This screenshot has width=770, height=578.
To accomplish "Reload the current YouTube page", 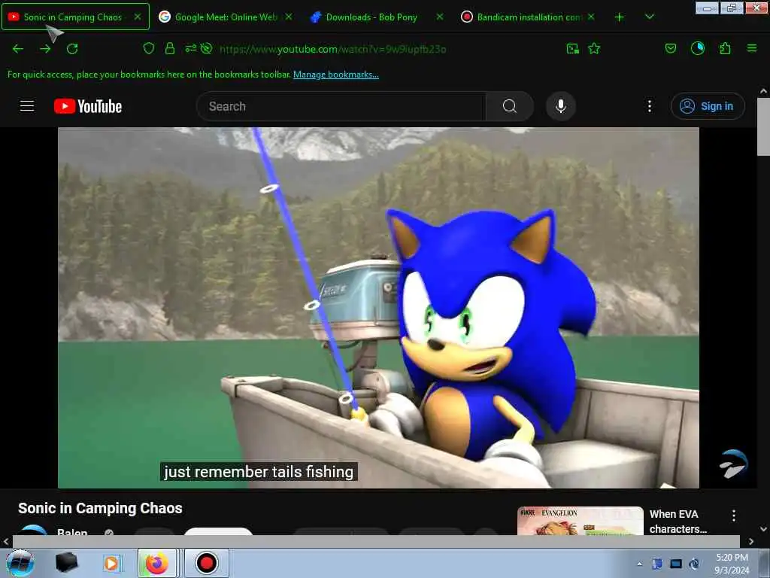I will 72,49.
